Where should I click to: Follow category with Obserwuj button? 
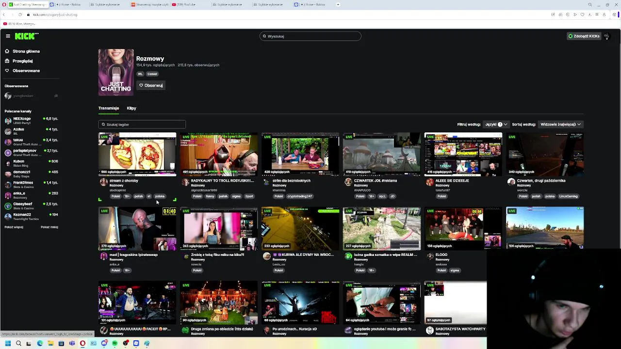[x=151, y=85]
